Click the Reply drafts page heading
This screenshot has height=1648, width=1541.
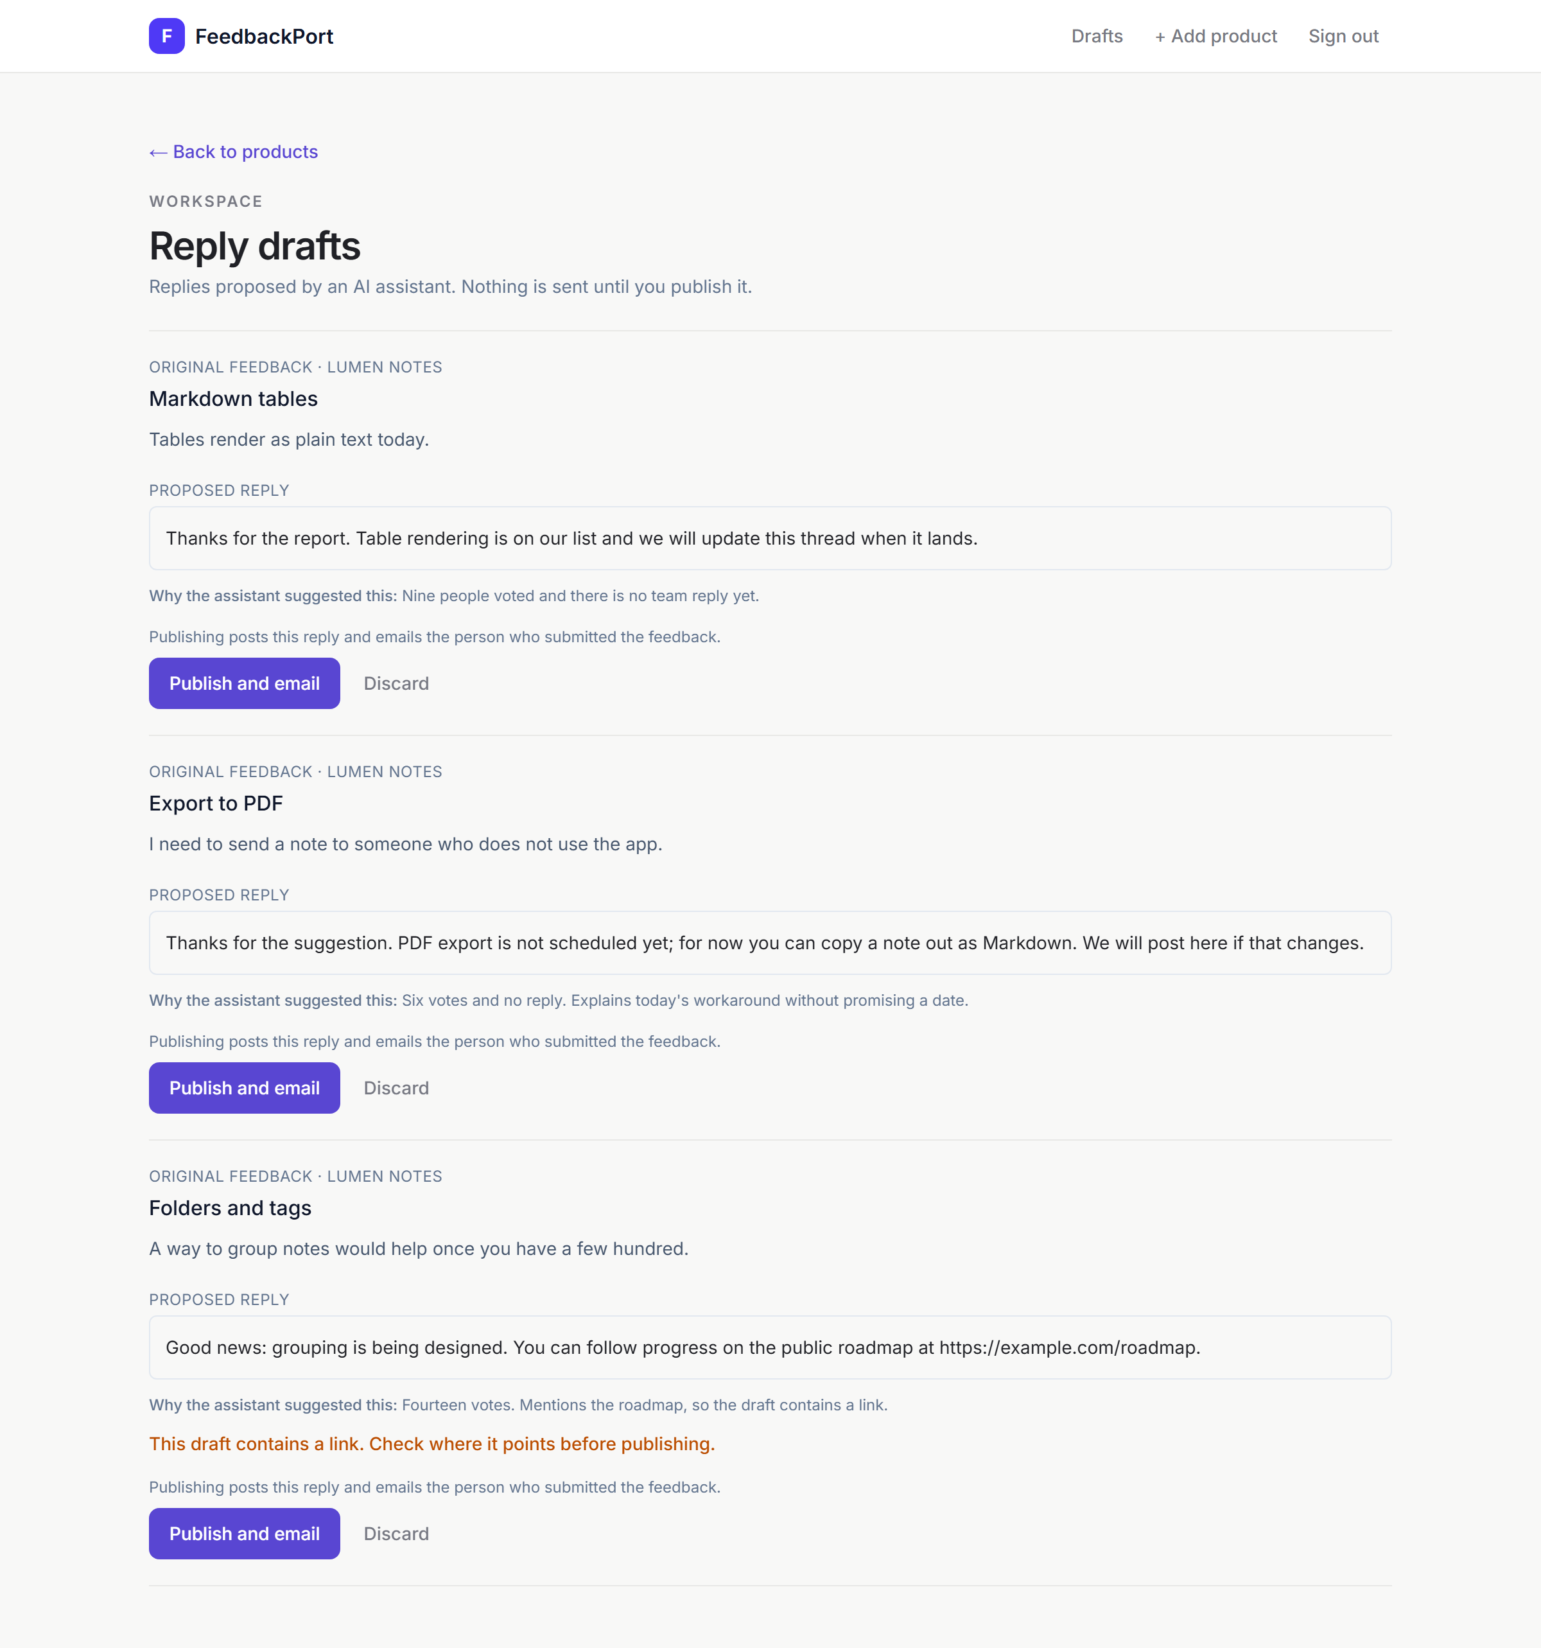click(x=254, y=246)
